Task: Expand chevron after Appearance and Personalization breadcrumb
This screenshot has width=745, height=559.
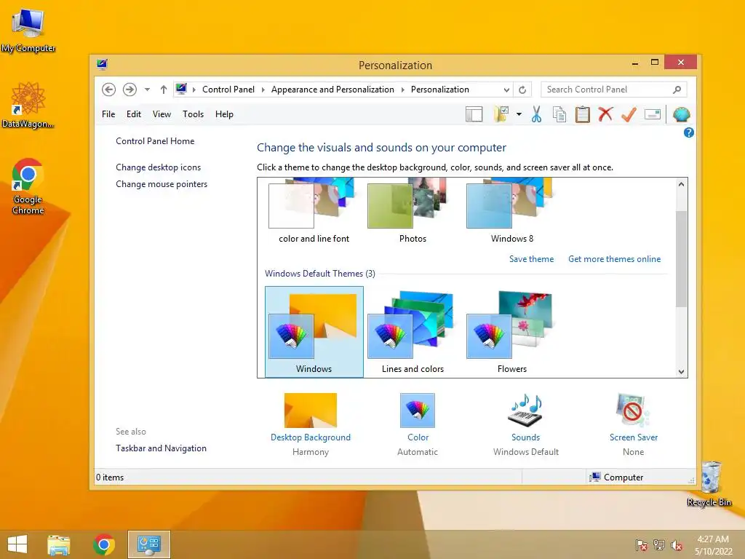Action: [402, 90]
